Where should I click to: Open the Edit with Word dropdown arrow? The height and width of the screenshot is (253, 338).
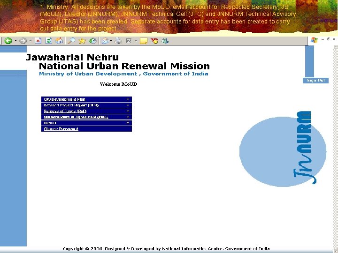(136, 41)
